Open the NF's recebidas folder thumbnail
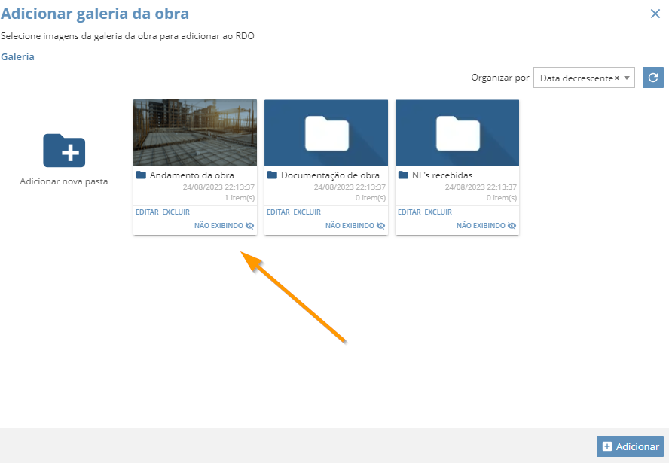 (x=457, y=133)
